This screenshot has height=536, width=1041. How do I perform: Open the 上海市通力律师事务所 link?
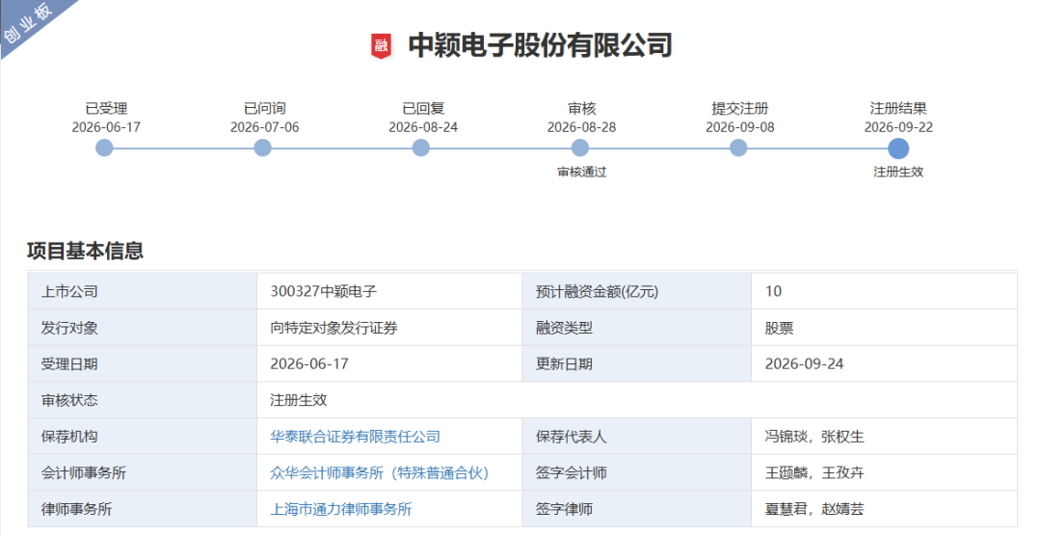pyautogui.click(x=340, y=509)
